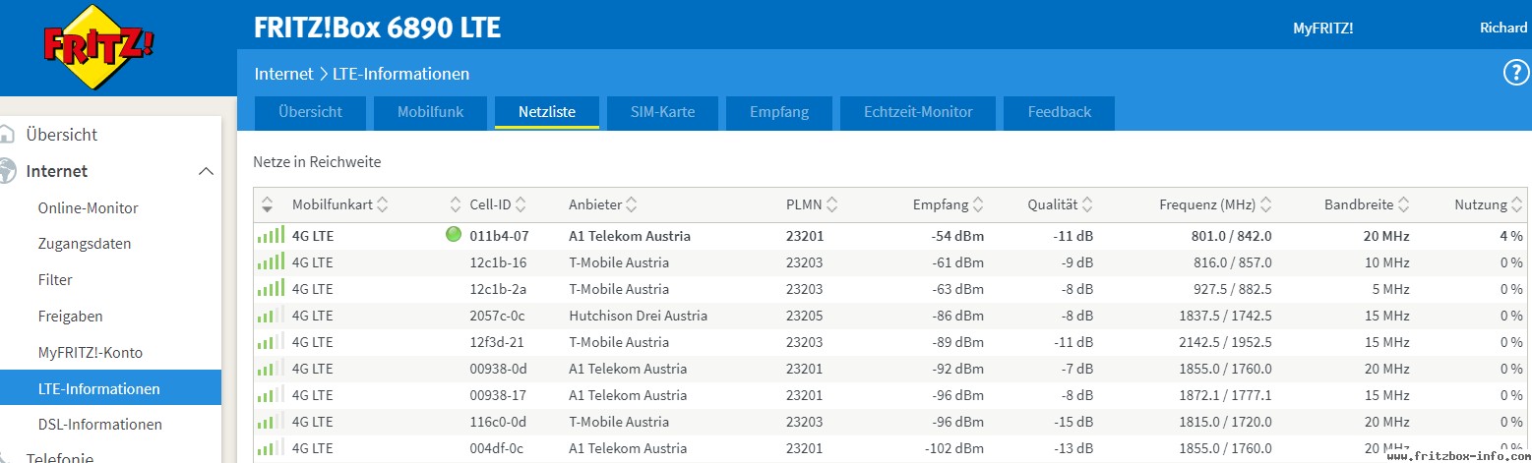
Task: Click the green active-connection dot on 011b4-07
Action: tap(454, 235)
